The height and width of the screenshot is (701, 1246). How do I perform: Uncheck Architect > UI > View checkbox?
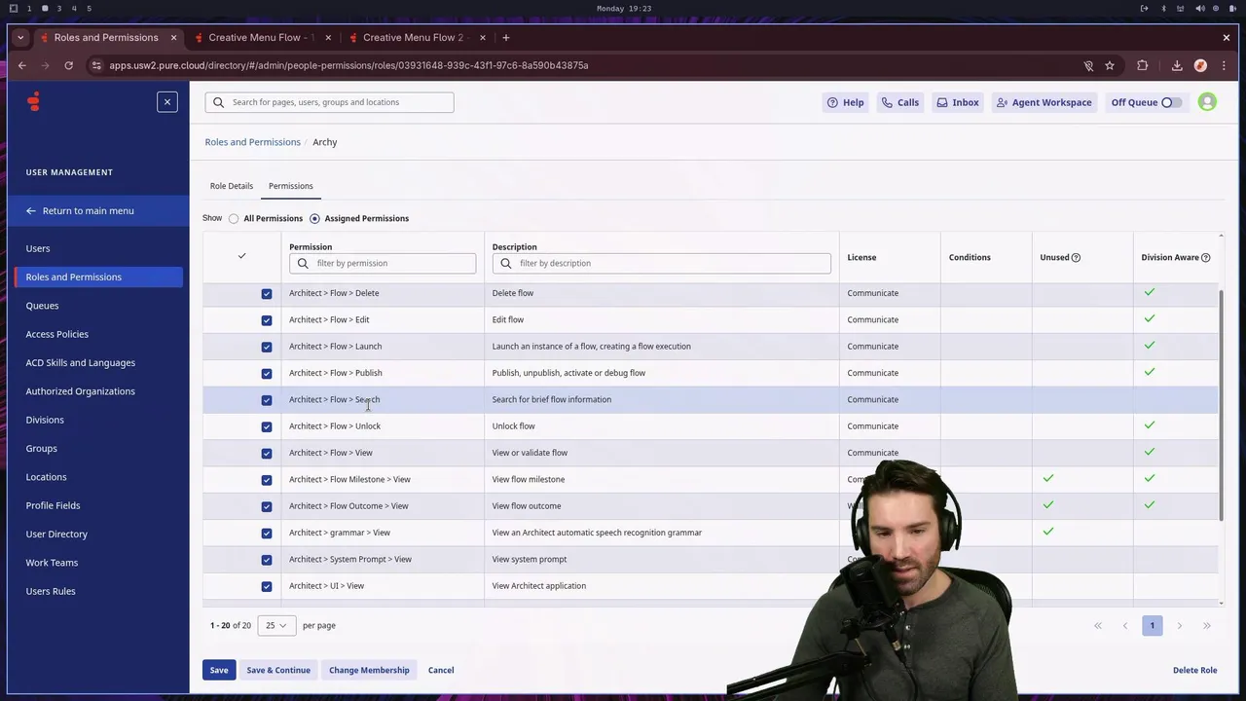pyautogui.click(x=267, y=586)
